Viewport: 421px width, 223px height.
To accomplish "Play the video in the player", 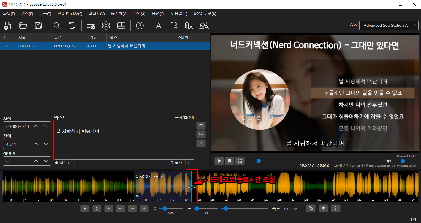I will tap(219, 161).
